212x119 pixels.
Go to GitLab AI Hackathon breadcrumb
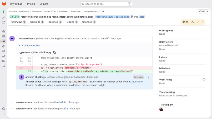(x=19, y=12)
